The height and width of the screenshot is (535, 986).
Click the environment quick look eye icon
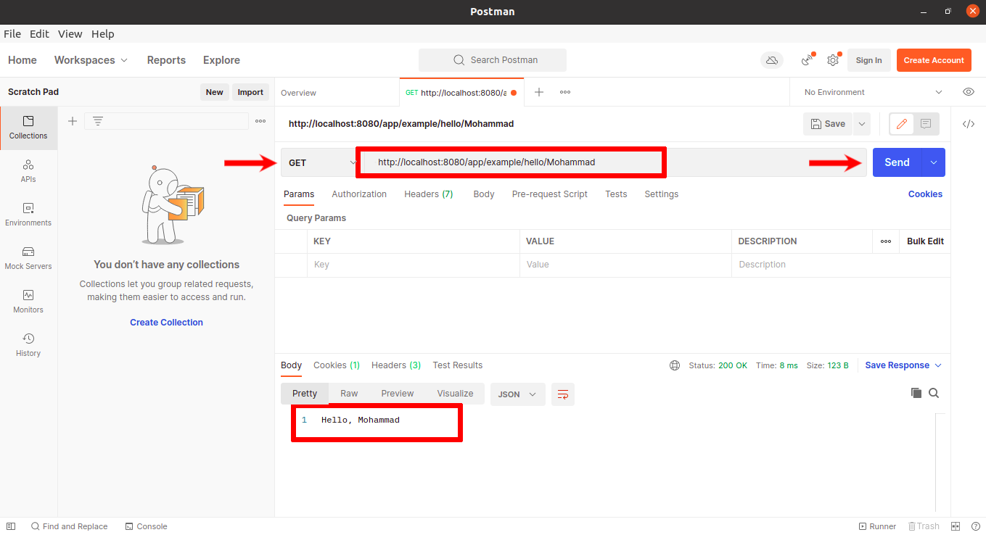pos(968,92)
